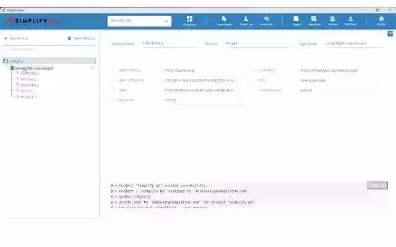
Task: Click the '[object Object]' log line
Action: pos(131,196)
